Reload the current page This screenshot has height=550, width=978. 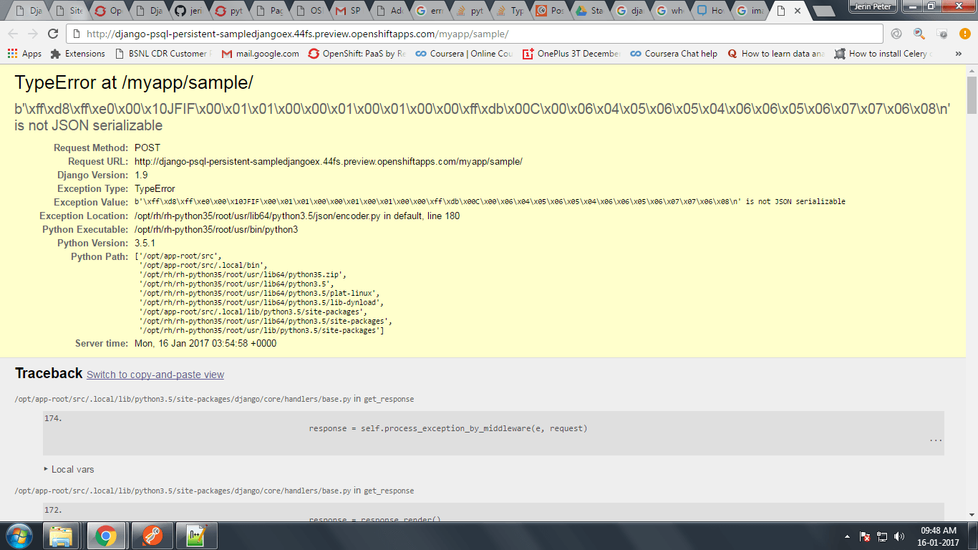[x=52, y=34]
